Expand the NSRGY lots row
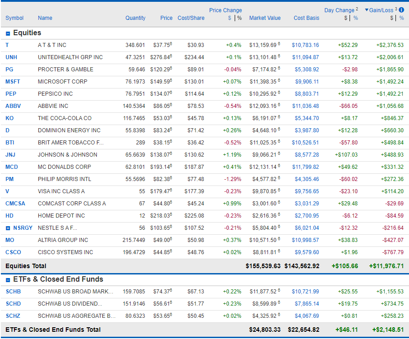This screenshot has width=409, height=339. pyautogui.click(x=8, y=228)
